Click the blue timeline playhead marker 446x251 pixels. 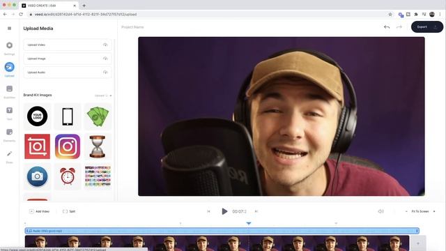[249, 223]
